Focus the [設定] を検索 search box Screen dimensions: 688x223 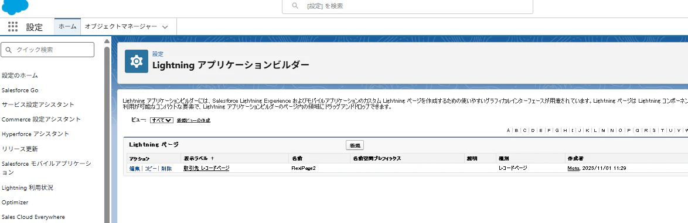[407, 6]
